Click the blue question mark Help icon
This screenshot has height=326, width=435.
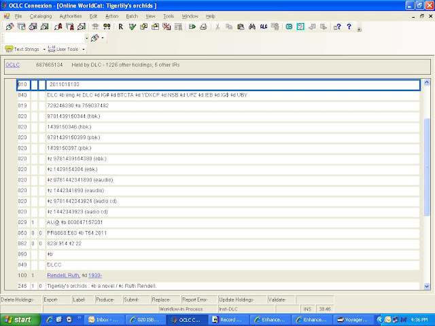coord(349,26)
